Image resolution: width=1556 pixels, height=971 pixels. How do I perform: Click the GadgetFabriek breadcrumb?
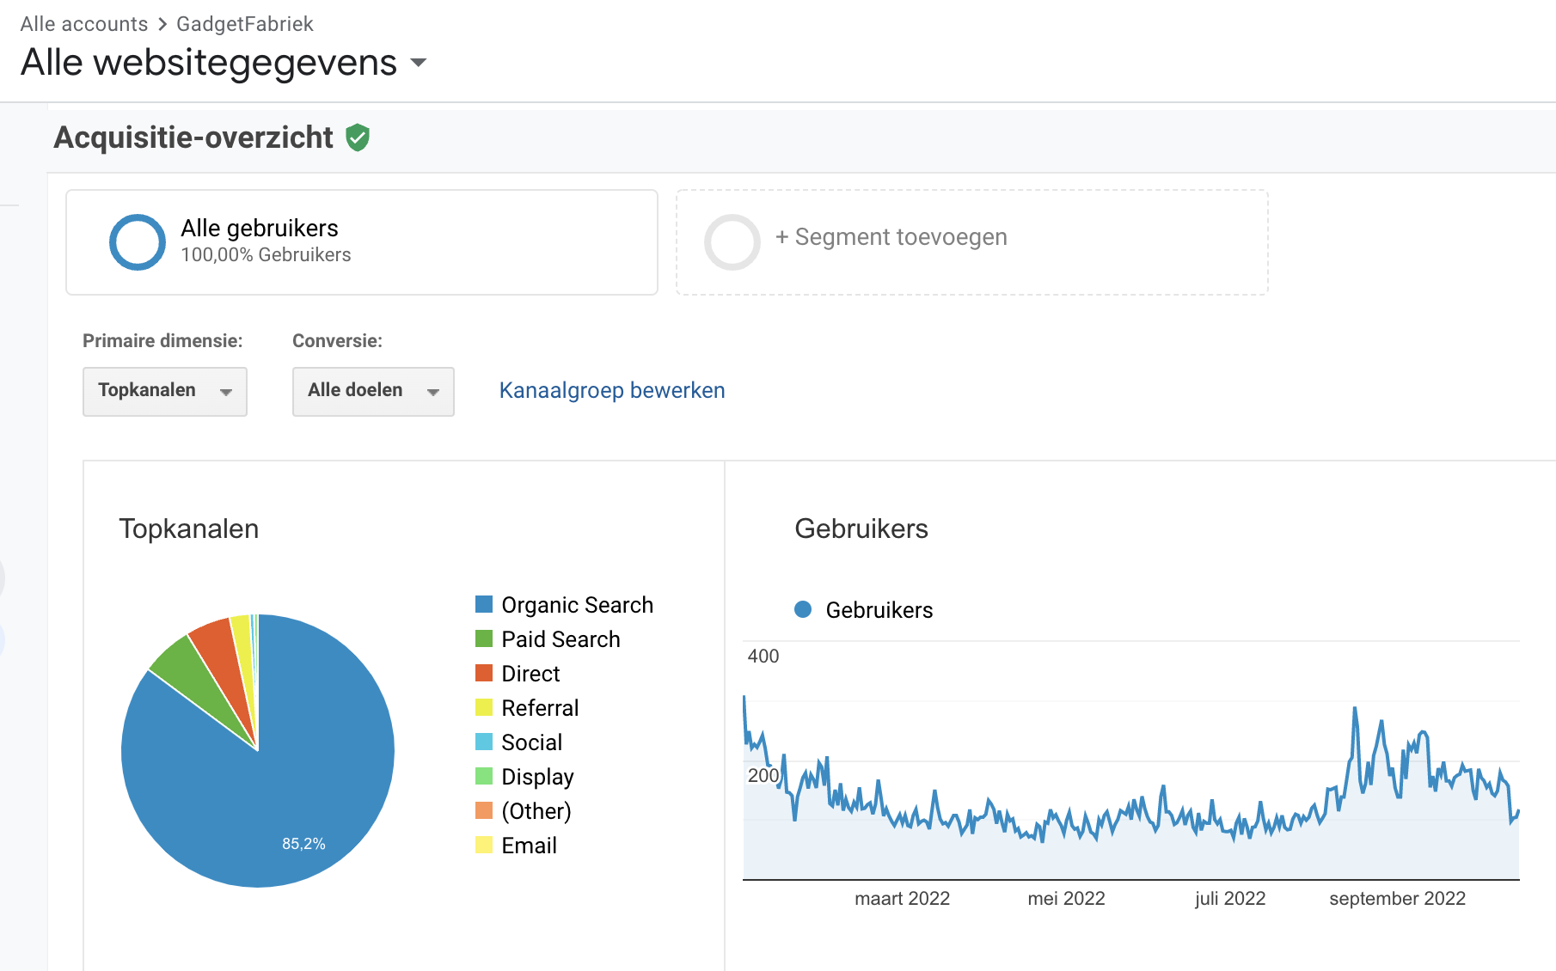(x=245, y=24)
